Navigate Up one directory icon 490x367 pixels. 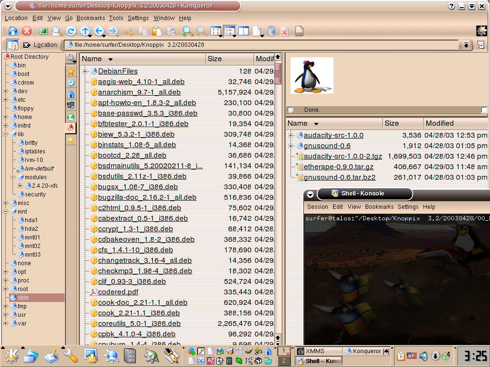click(x=85, y=31)
